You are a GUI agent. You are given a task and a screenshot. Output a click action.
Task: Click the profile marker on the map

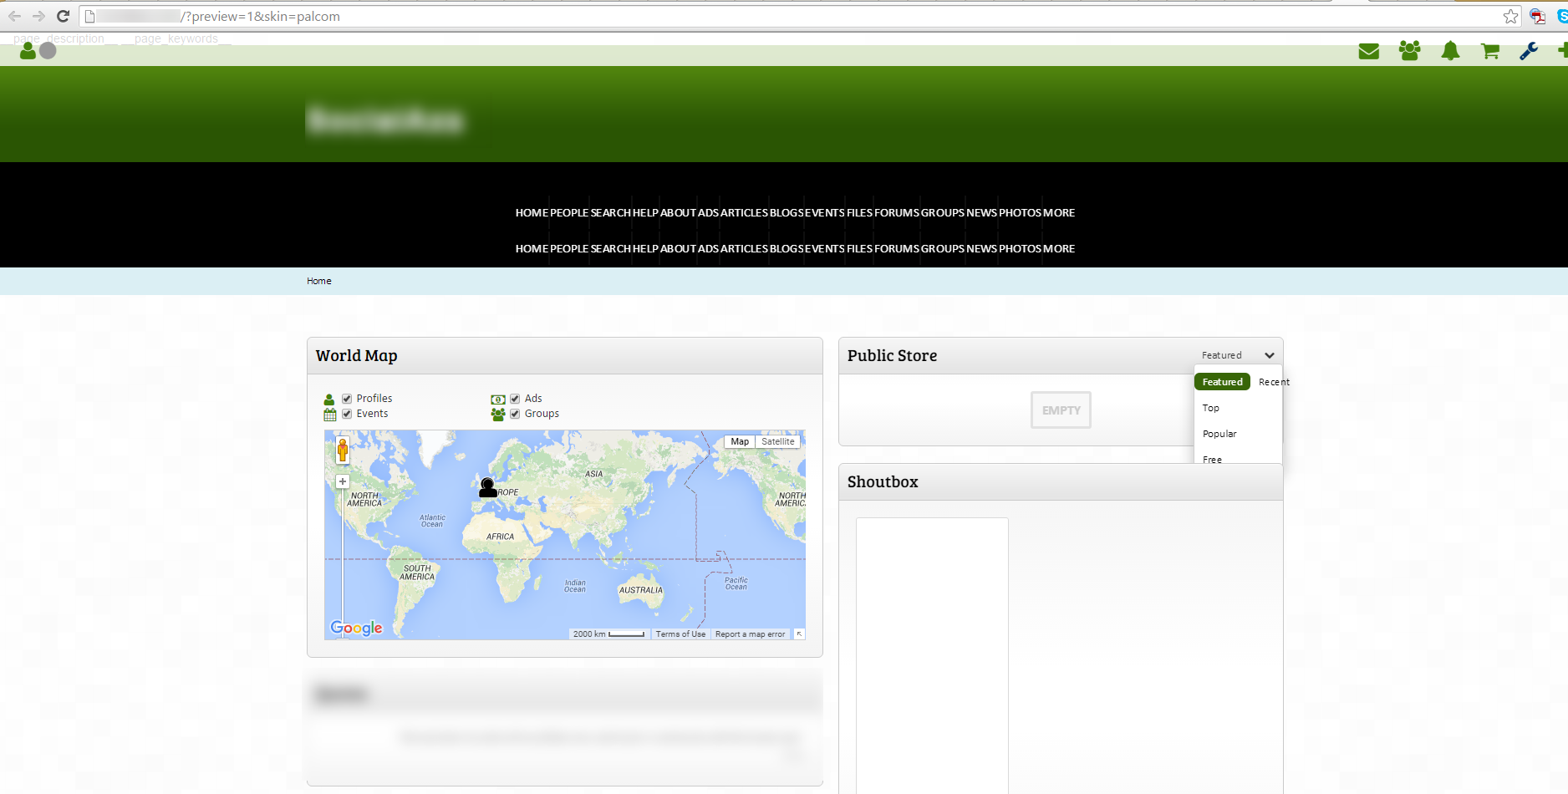point(487,487)
